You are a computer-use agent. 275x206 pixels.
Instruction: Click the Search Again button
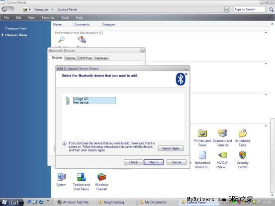171,148
